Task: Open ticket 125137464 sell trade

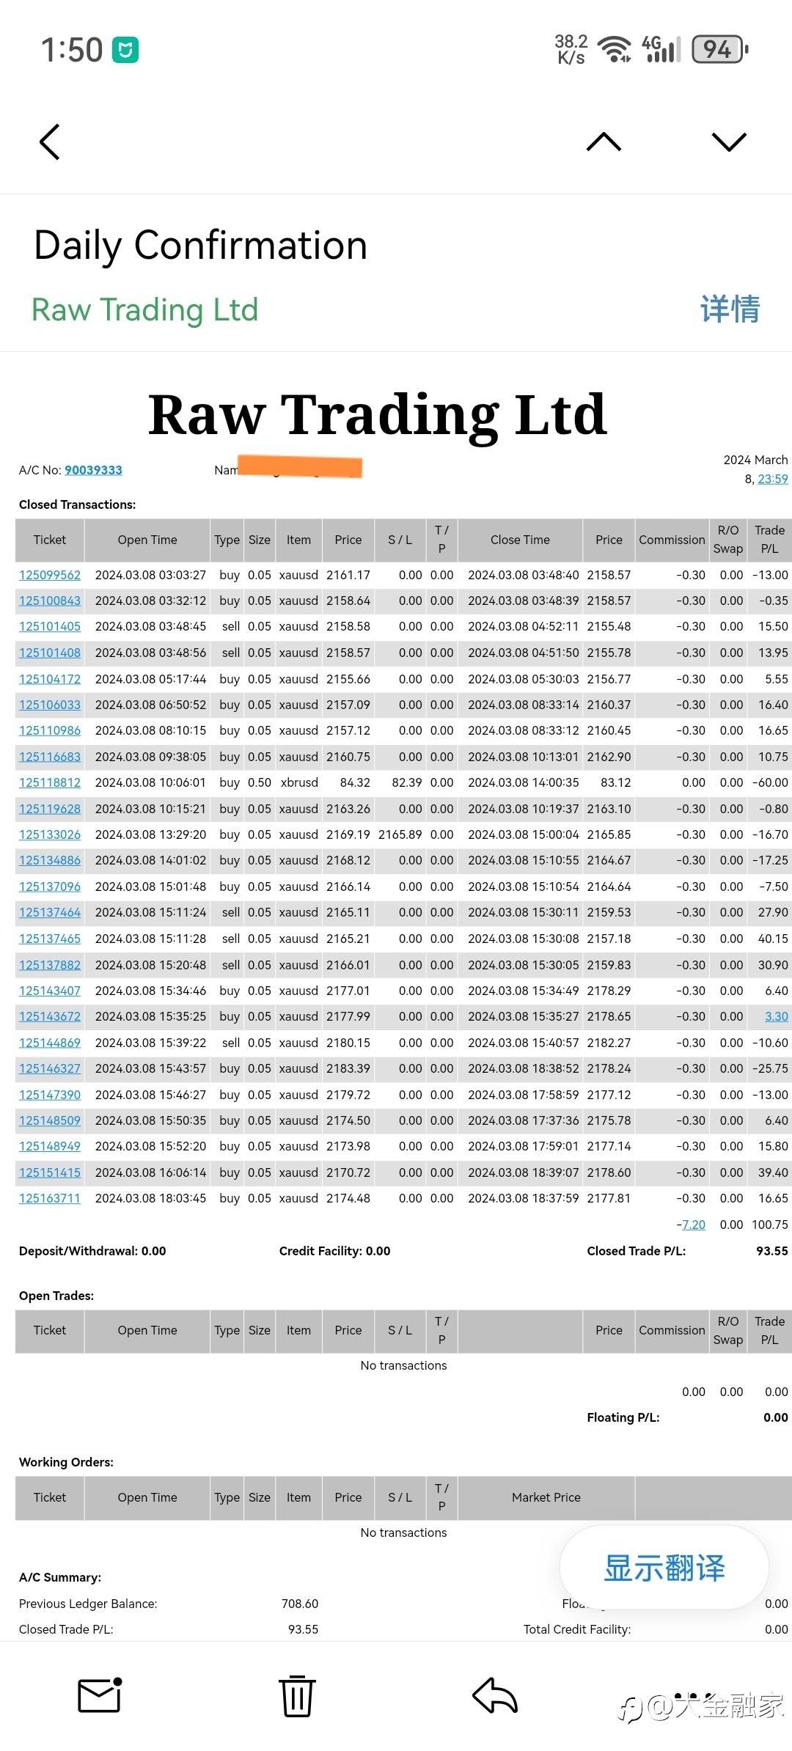Action: (x=50, y=912)
